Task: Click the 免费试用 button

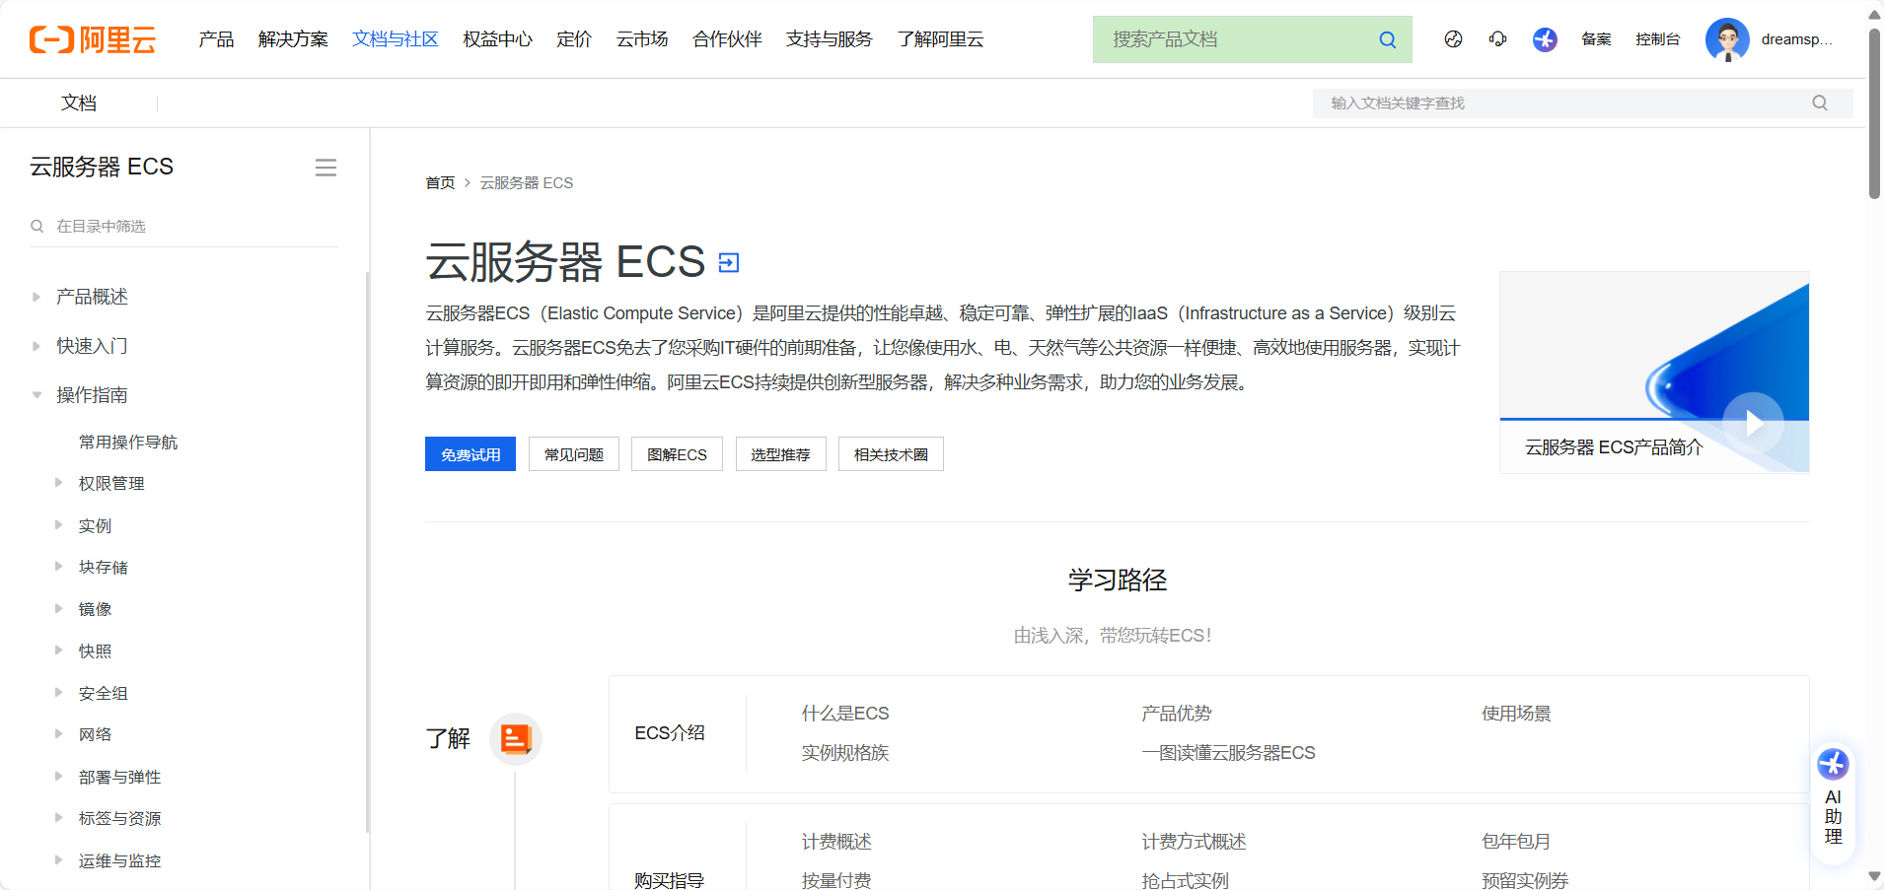Action: 471,454
